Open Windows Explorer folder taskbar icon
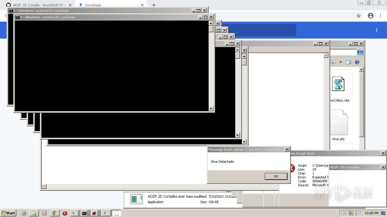Viewport: 387px width, 217px height. (34, 213)
